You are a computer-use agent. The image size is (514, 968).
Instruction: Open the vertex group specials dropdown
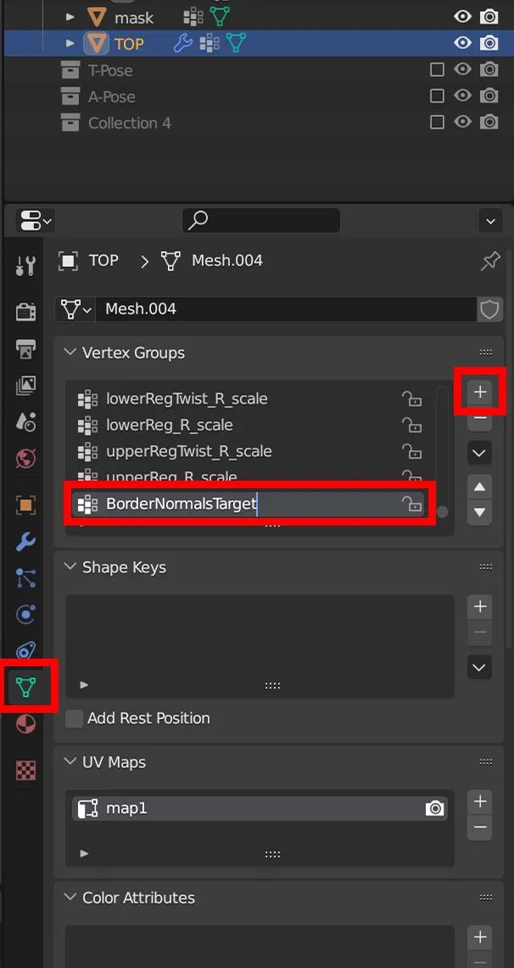479,453
